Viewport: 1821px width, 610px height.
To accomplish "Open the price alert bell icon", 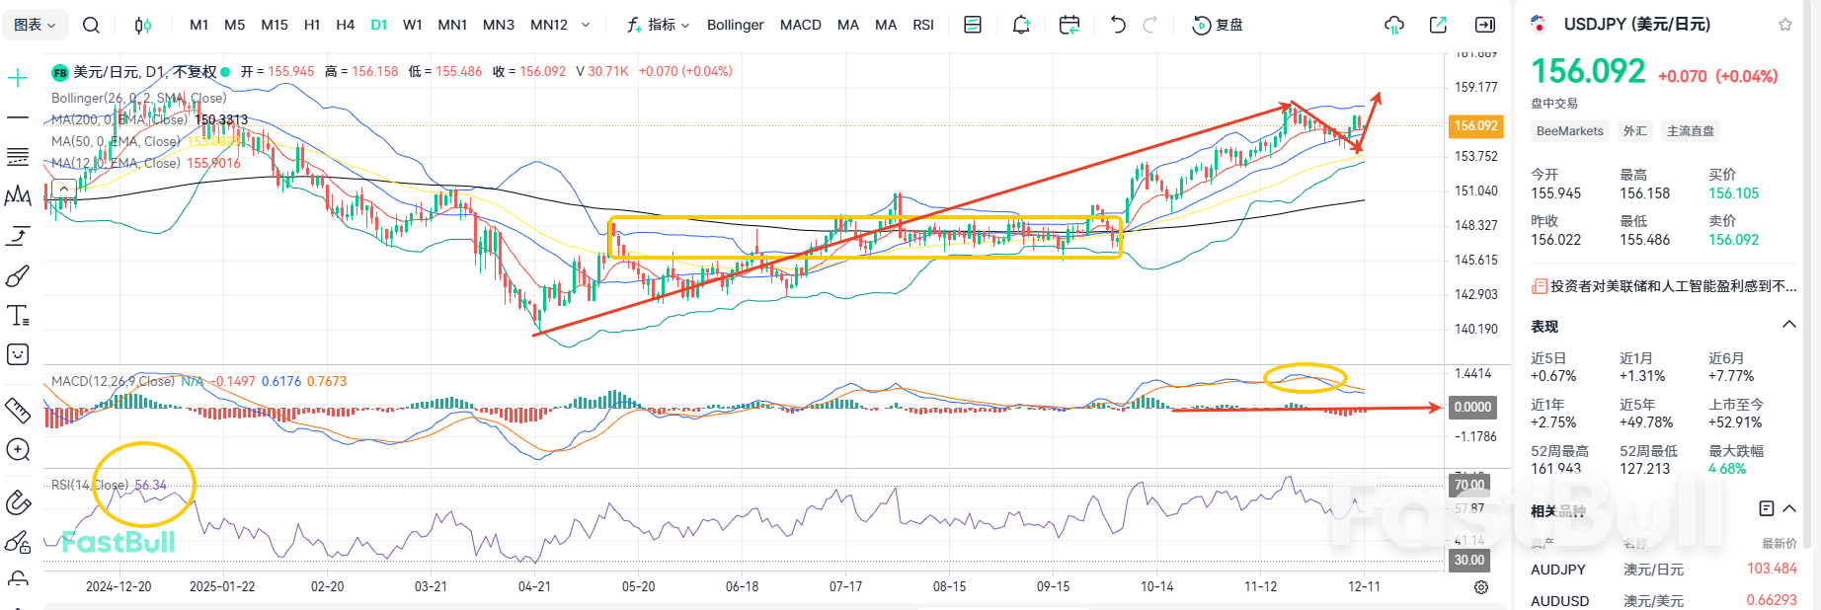I will click(1021, 25).
